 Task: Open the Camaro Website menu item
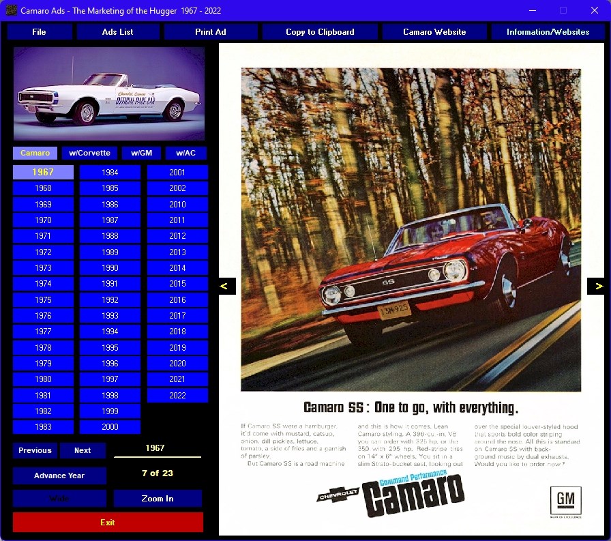click(434, 32)
